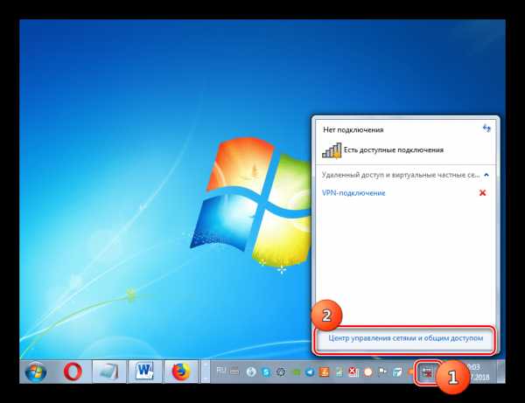Open Центр управления сетями и общим доступом link
This screenshot has height=403, width=525.
[x=405, y=338]
